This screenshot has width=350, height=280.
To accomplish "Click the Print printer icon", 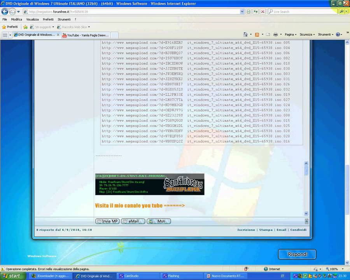I will pyautogui.click(x=276, y=34).
